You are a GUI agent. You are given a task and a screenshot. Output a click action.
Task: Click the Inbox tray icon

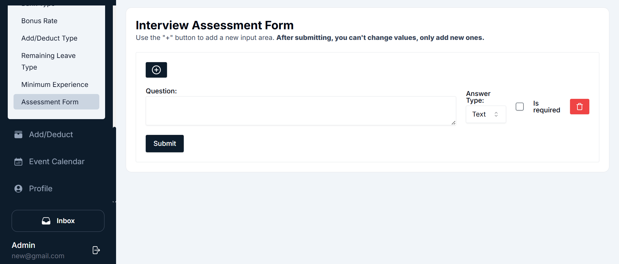[x=46, y=221]
